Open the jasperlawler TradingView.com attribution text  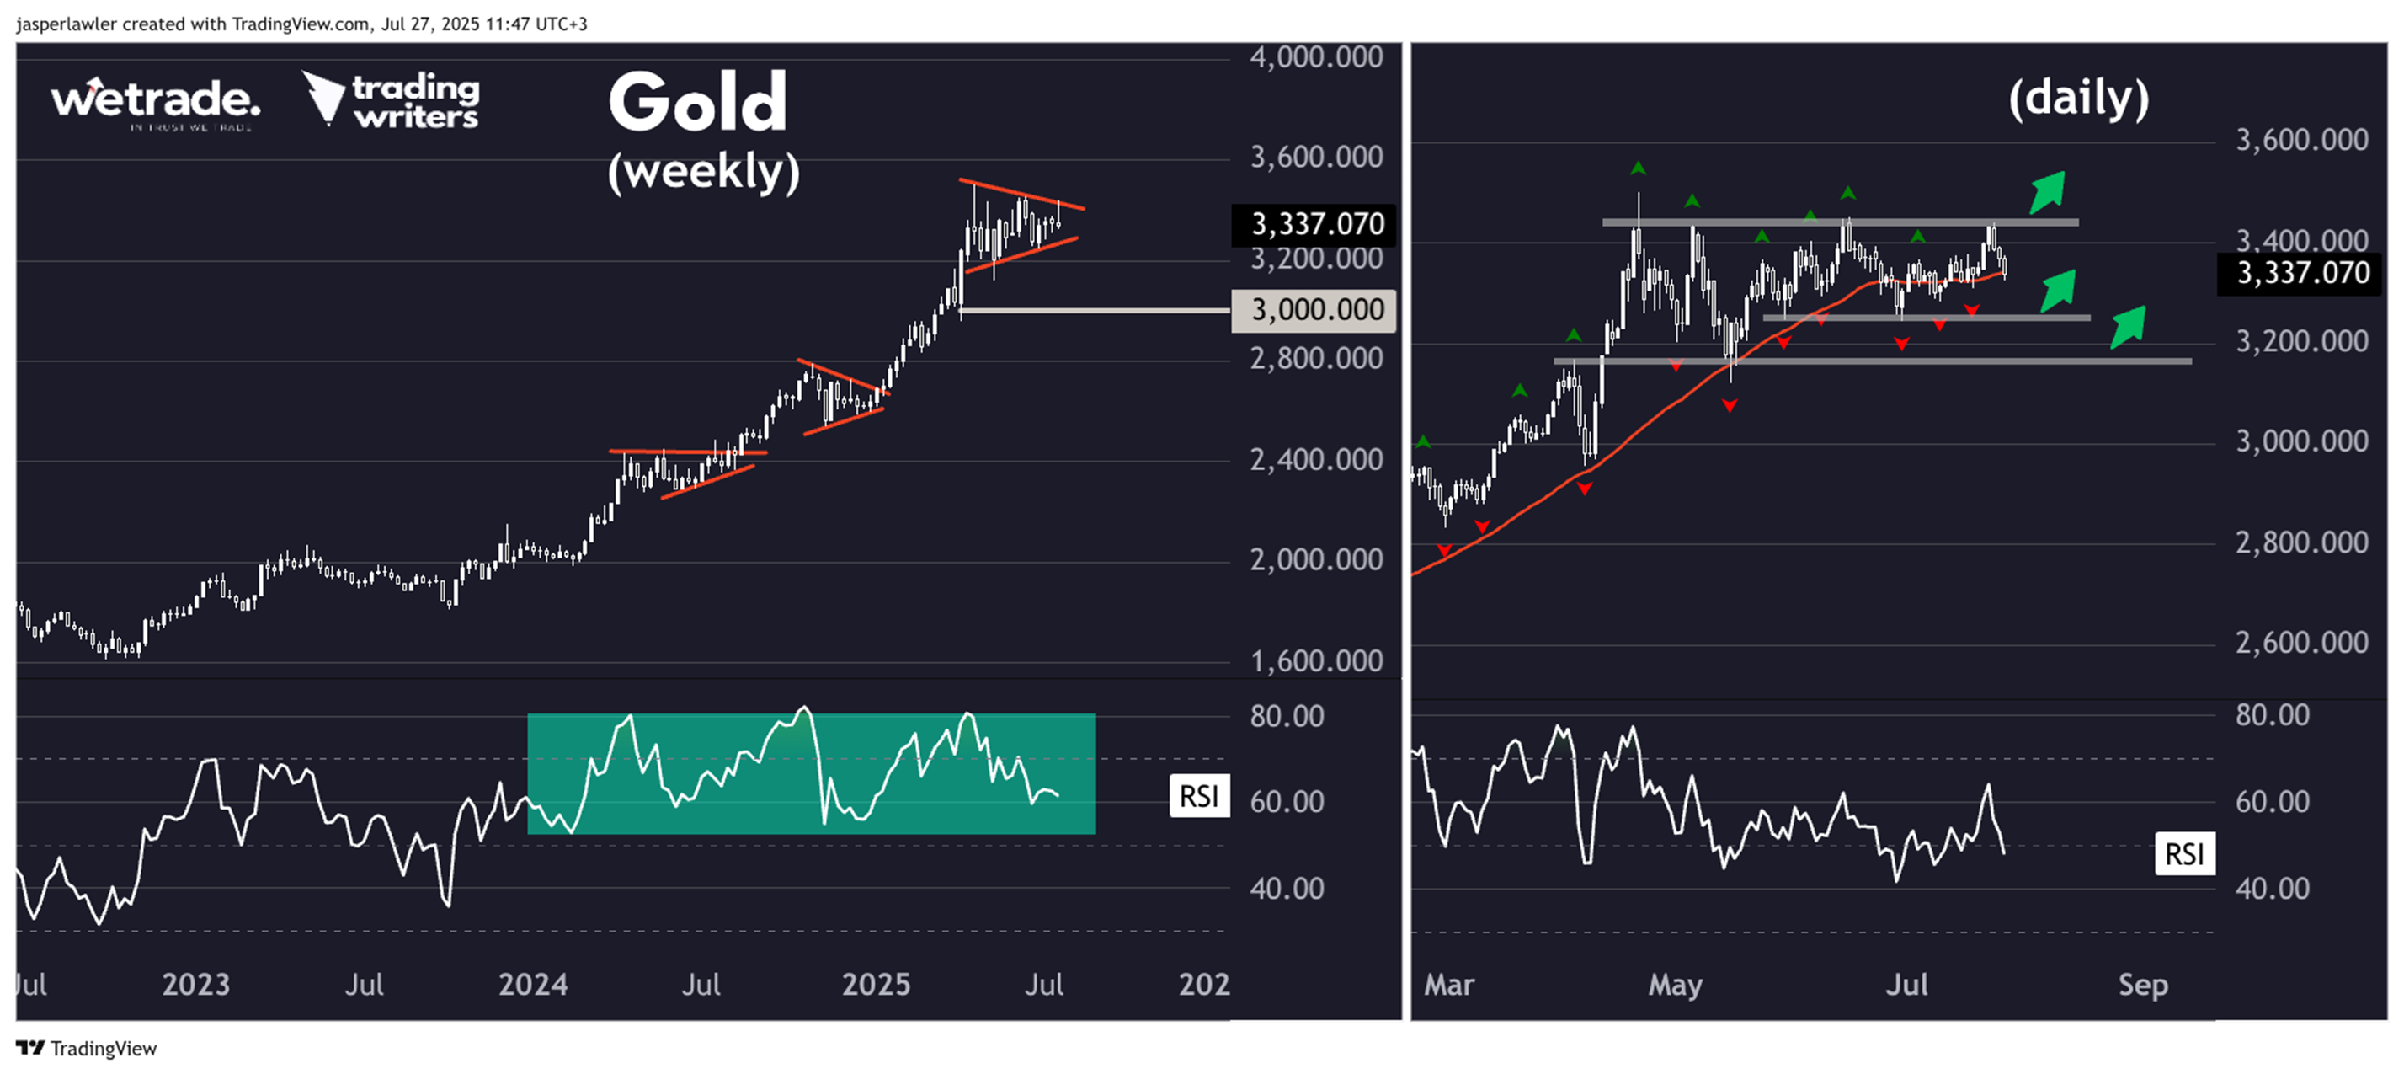(x=301, y=24)
